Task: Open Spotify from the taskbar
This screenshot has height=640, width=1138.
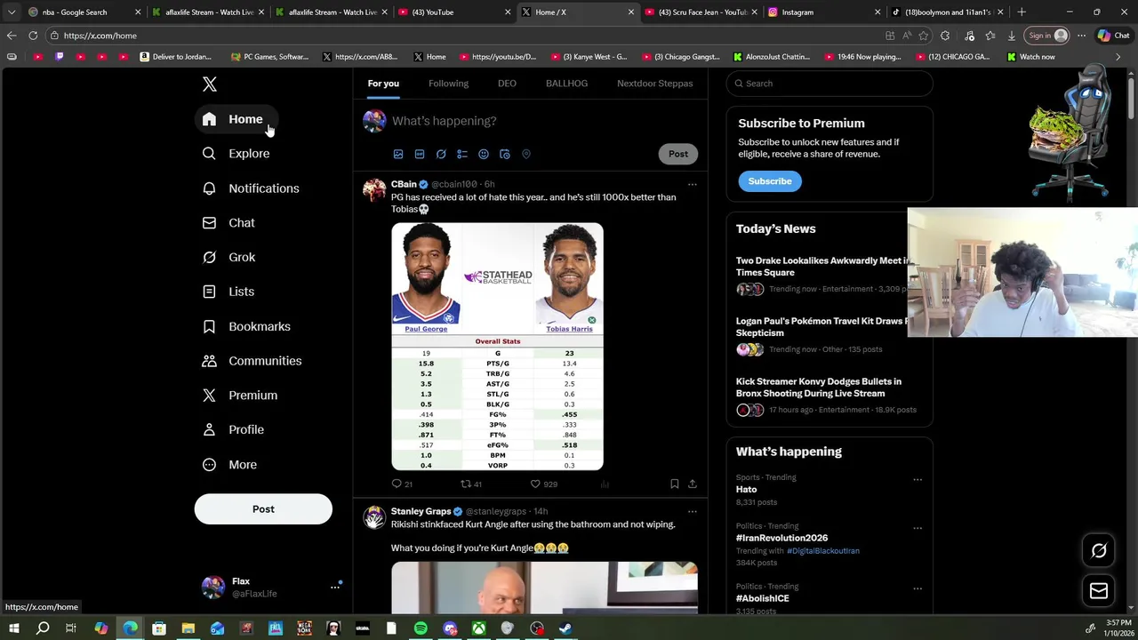Action: click(421, 628)
